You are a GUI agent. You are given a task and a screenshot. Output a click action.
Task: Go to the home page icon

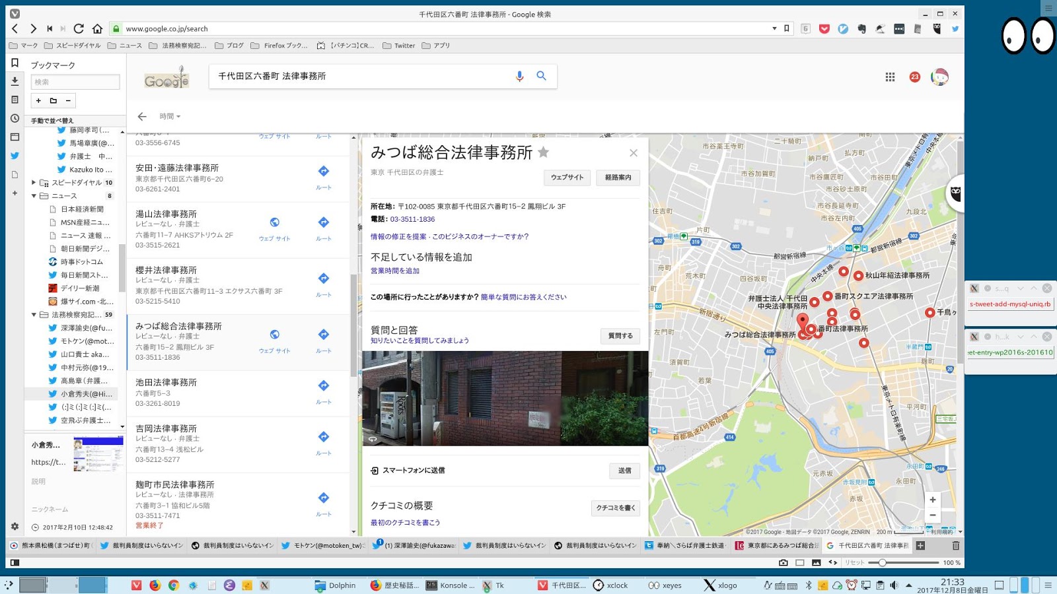[97, 28]
